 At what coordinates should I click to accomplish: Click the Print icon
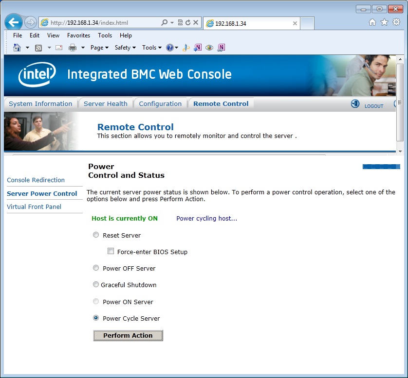[73, 48]
